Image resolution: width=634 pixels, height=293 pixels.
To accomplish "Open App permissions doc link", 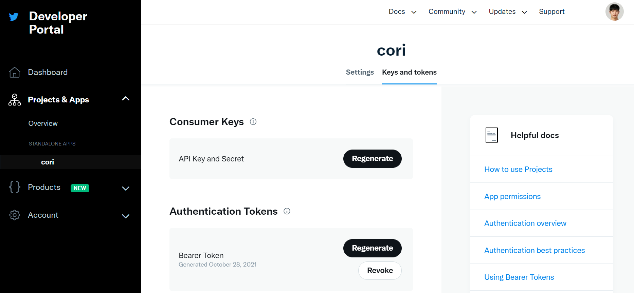I will [x=512, y=196].
